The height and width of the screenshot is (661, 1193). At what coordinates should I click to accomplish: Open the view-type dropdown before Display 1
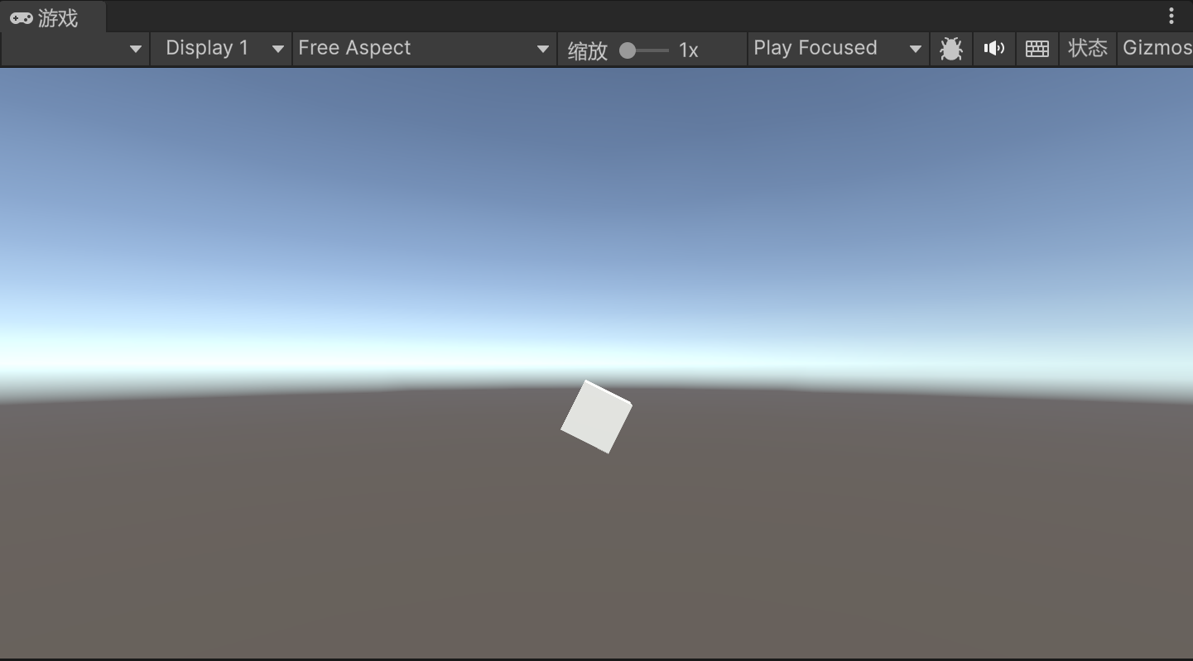tap(75, 49)
